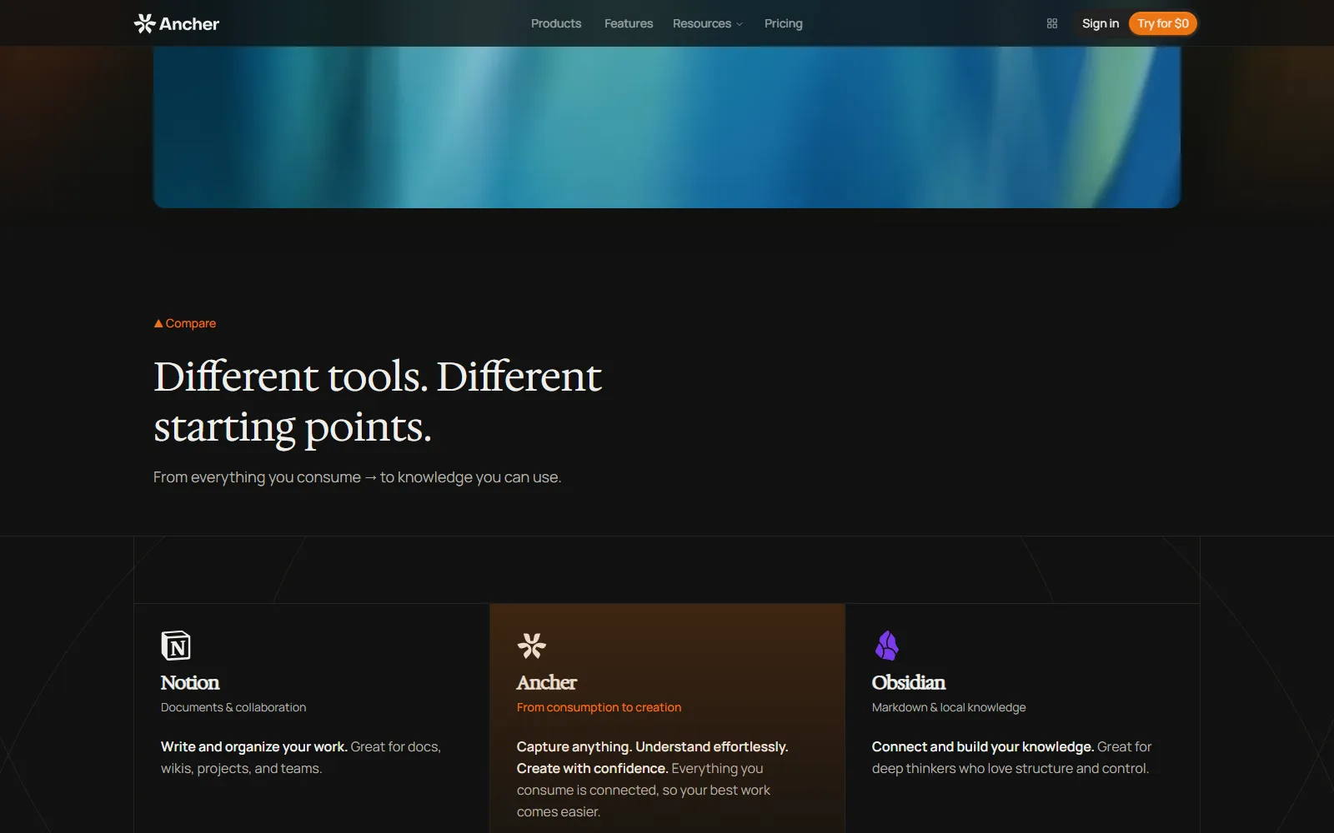Viewport: 1334px width, 833px height.
Task: Click 'Documents & collaboration' subtitle
Action: pos(233,707)
